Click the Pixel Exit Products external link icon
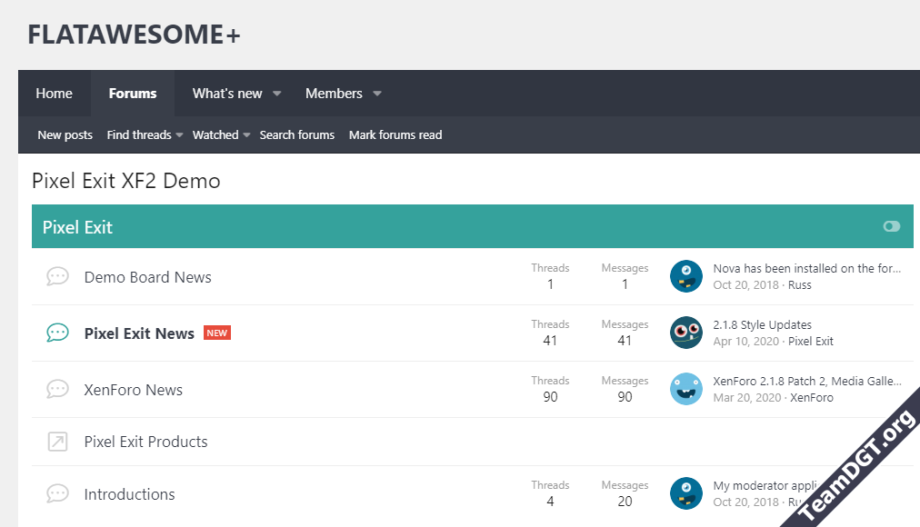 [x=57, y=442]
